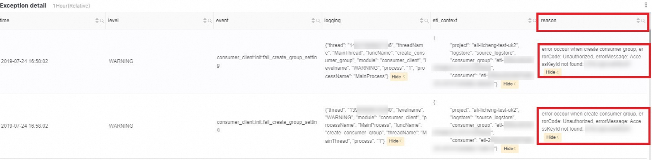Sort the time column
This screenshot has width=652, height=160.
click(x=97, y=20)
